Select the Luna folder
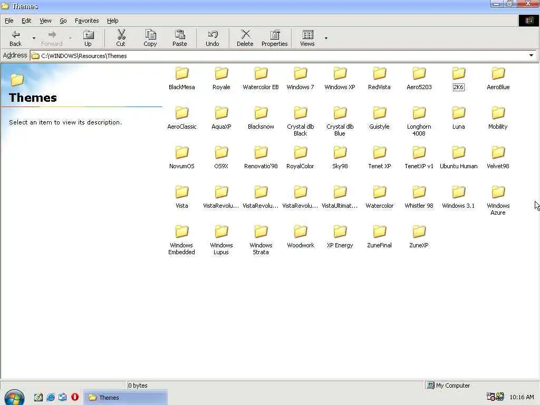 (458, 119)
